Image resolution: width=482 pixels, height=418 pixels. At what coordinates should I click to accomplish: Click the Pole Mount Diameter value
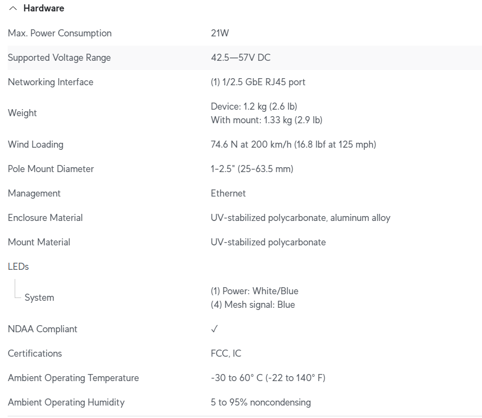(x=252, y=169)
